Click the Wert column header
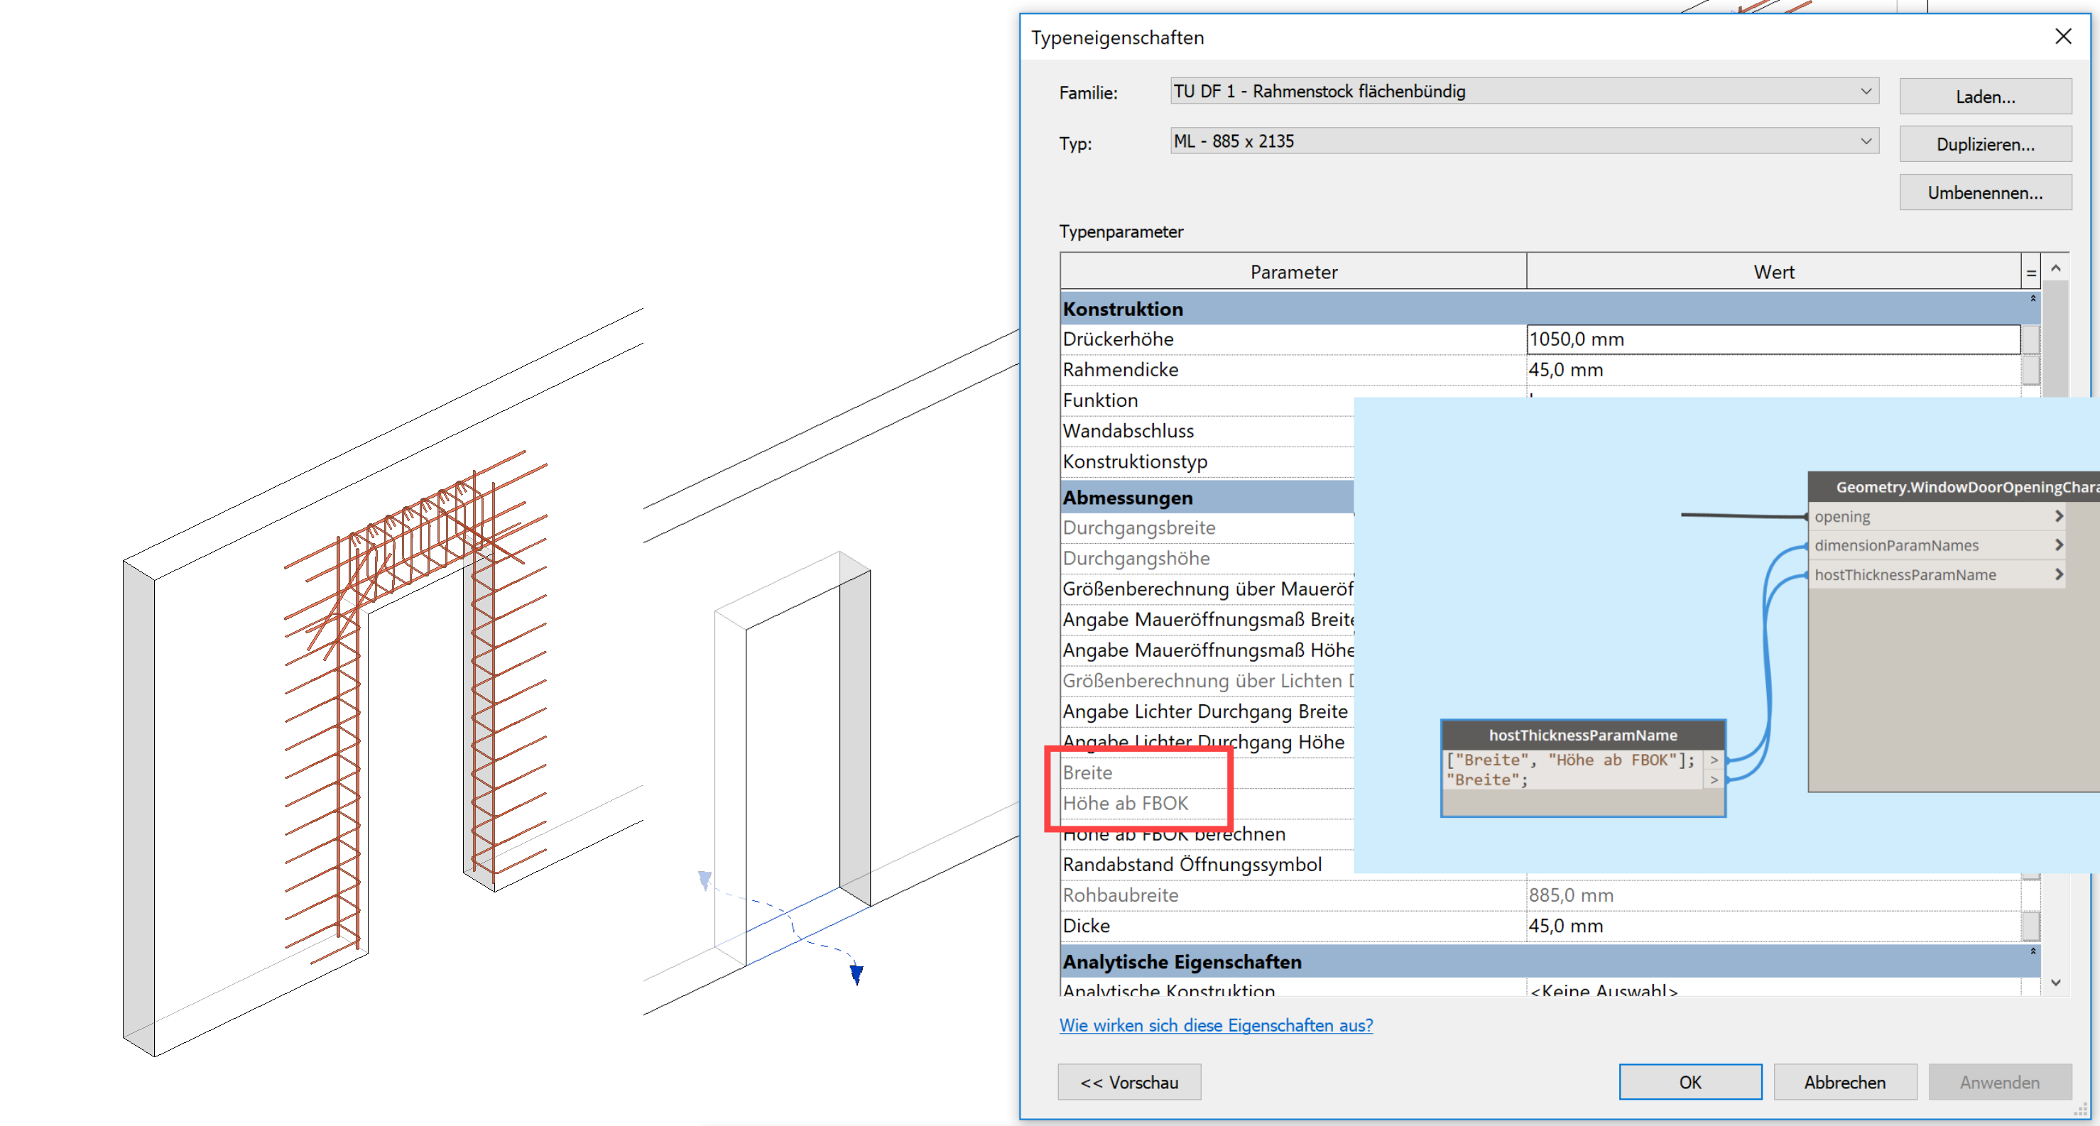The height and width of the screenshot is (1126, 2100). tap(1773, 272)
